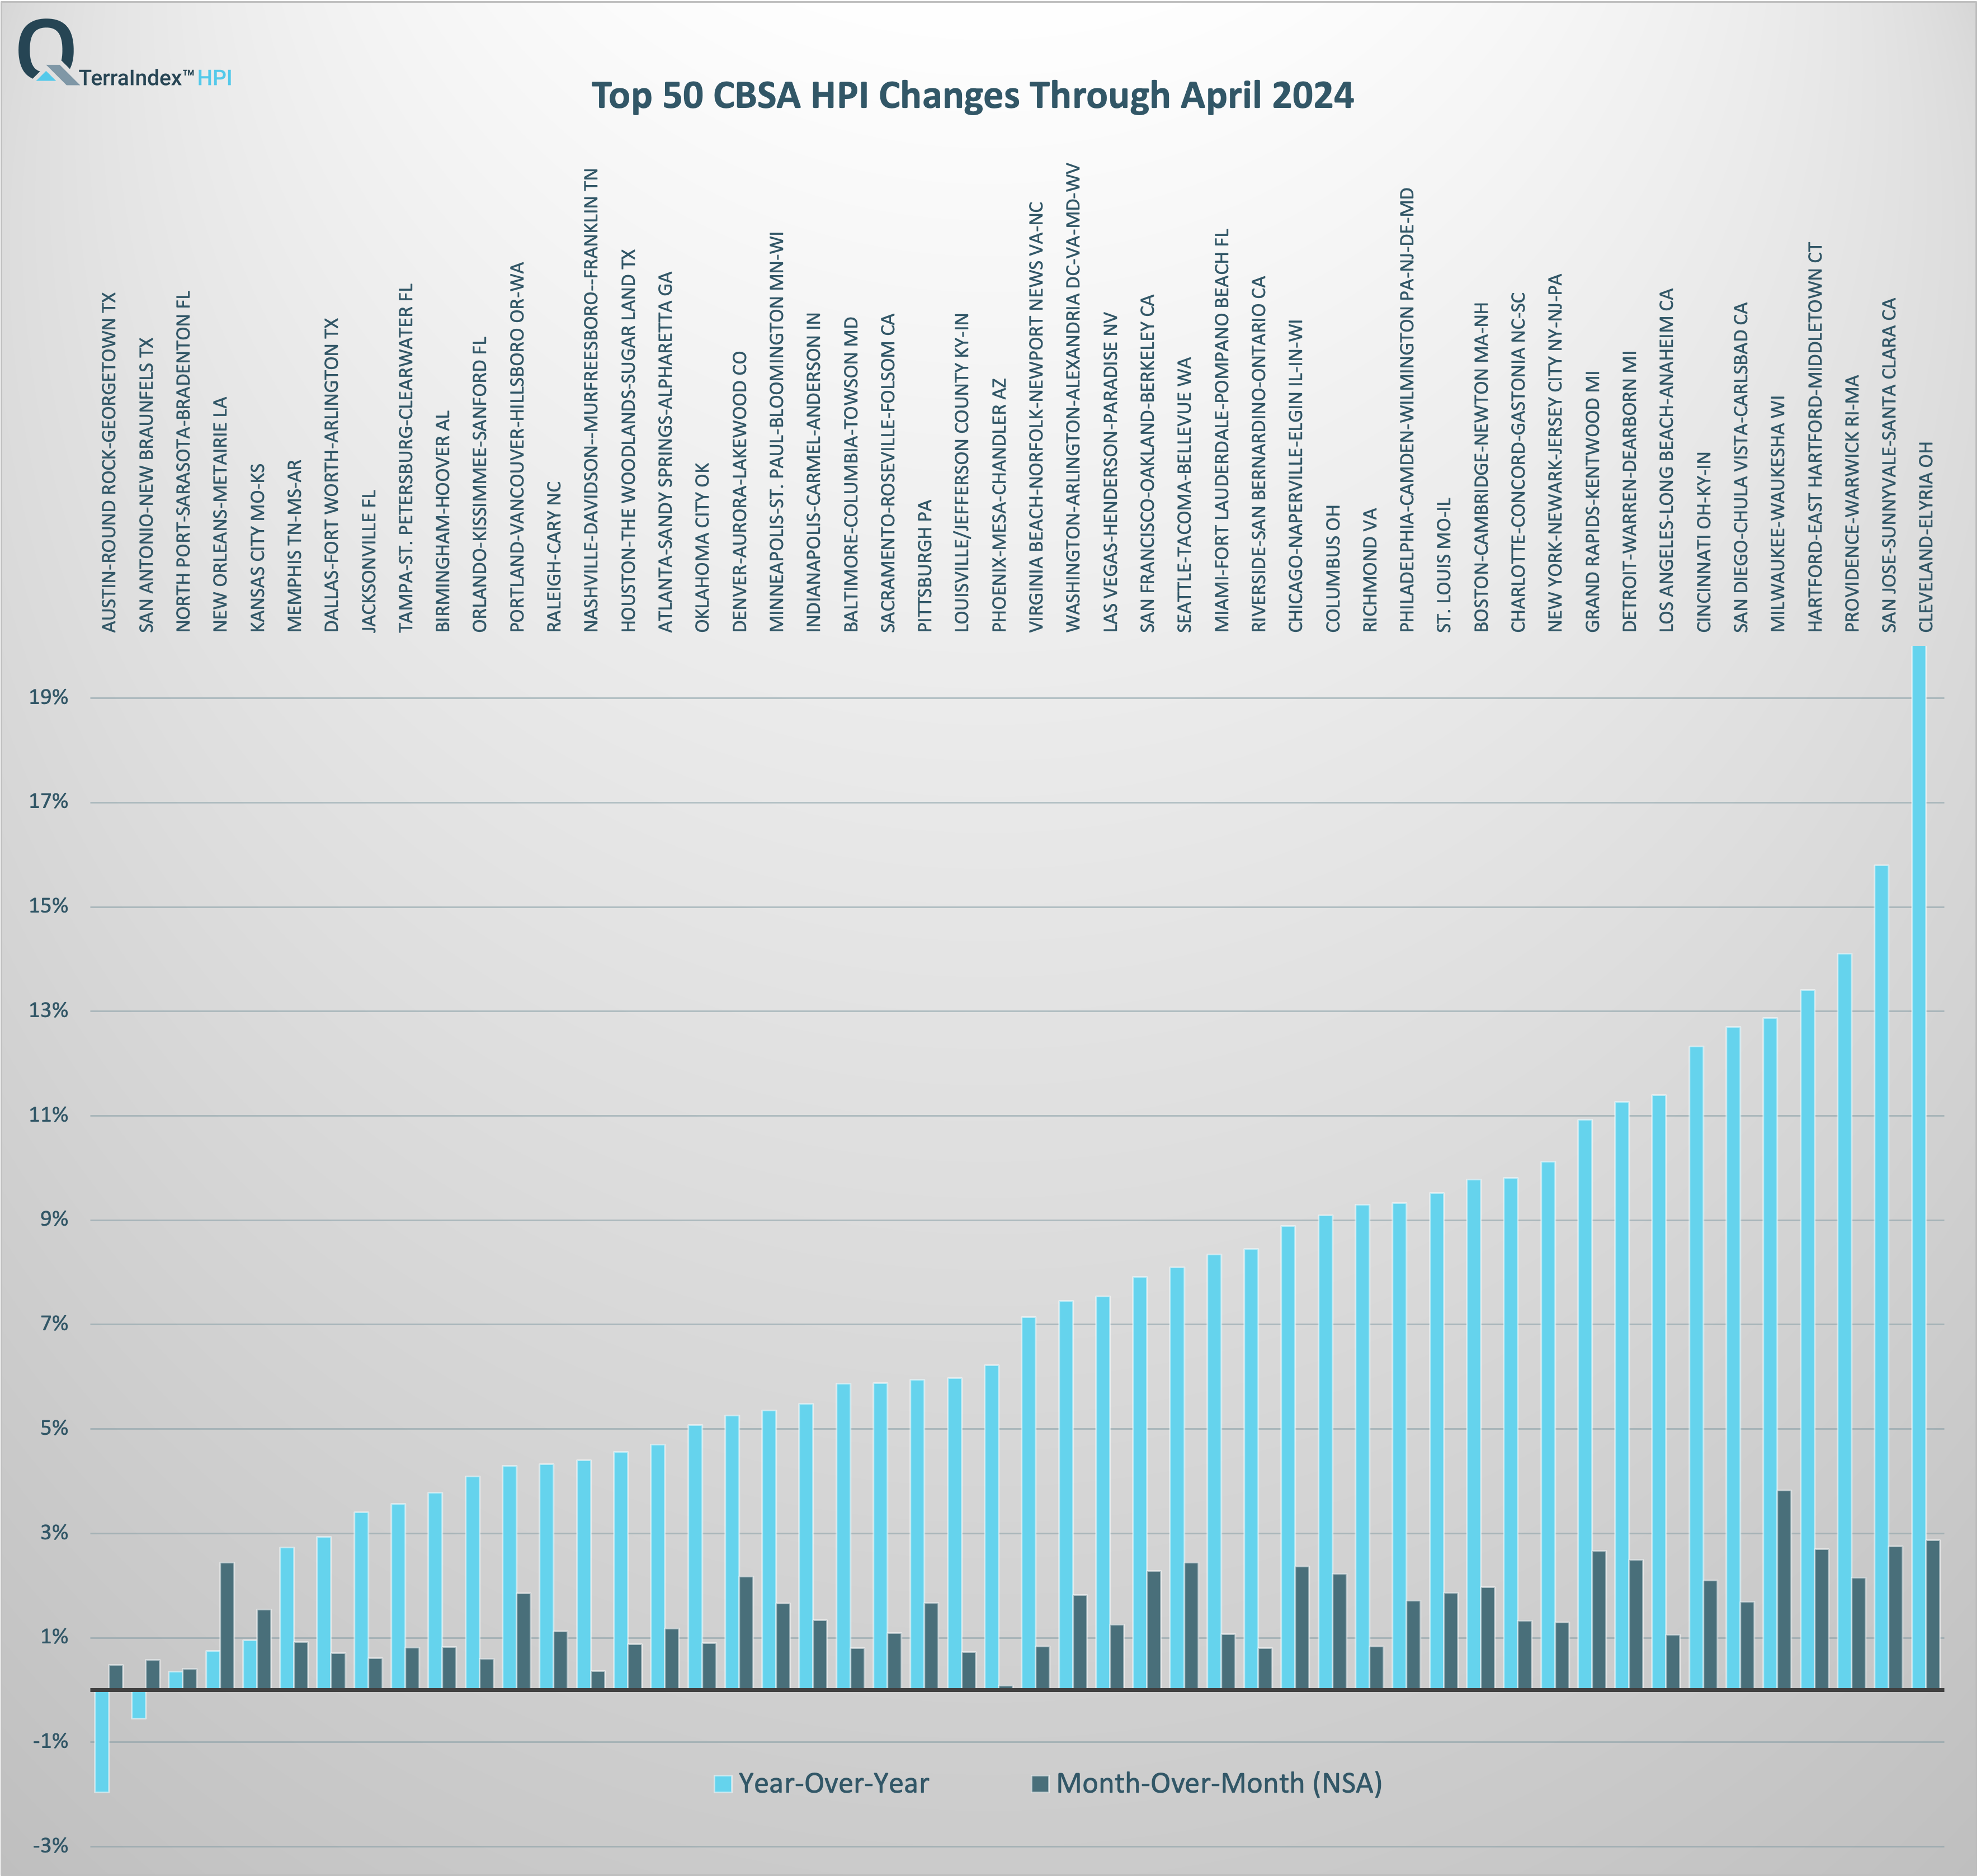Click the Cleveland-Elyria Year-Over-Year bar
This screenshot has height=1876, width=1981.
[x=1919, y=1168]
